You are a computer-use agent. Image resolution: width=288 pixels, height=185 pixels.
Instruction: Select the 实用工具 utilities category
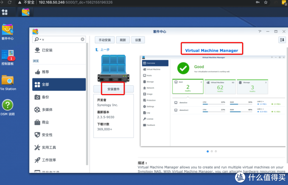click(x=59, y=147)
